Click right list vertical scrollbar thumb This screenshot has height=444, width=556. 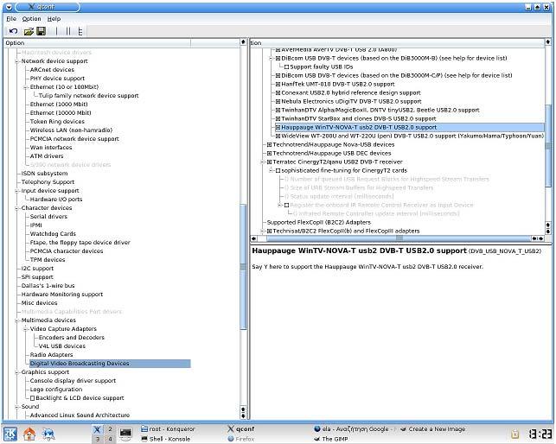click(x=548, y=145)
